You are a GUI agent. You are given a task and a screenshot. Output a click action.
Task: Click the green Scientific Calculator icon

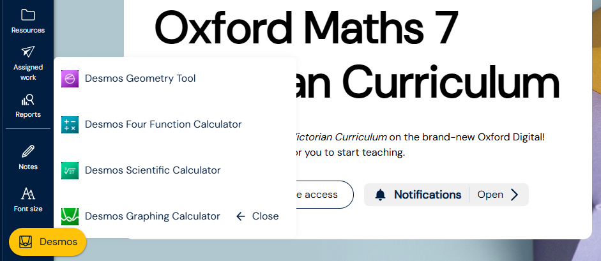point(70,170)
